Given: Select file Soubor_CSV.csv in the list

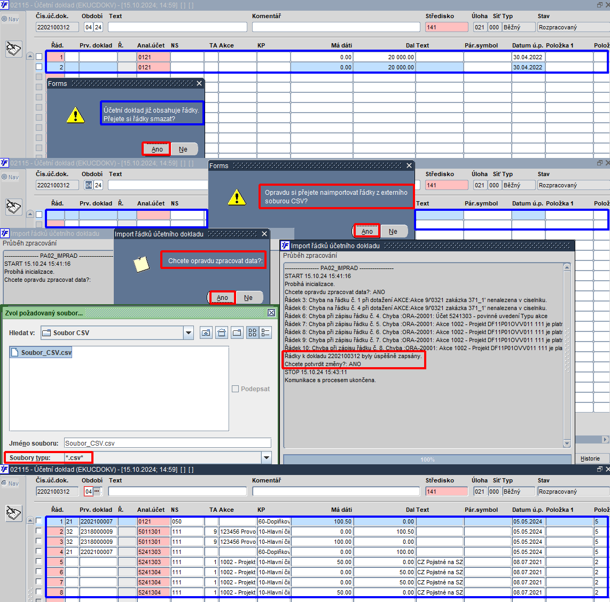Looking at the screenshot, I should click(41, 352).
